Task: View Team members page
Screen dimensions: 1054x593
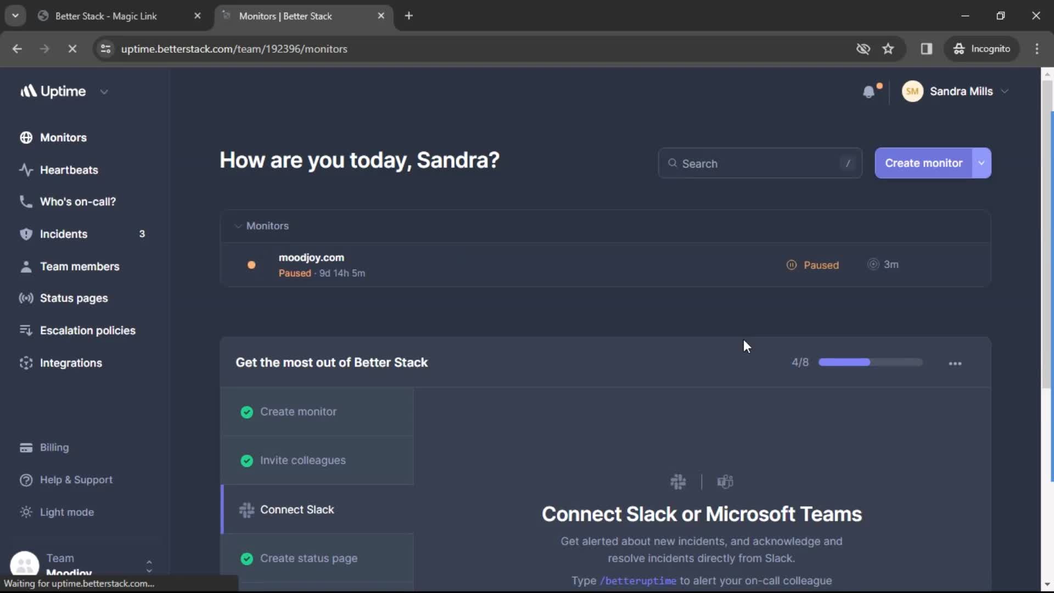Action: tap(79, 267)
